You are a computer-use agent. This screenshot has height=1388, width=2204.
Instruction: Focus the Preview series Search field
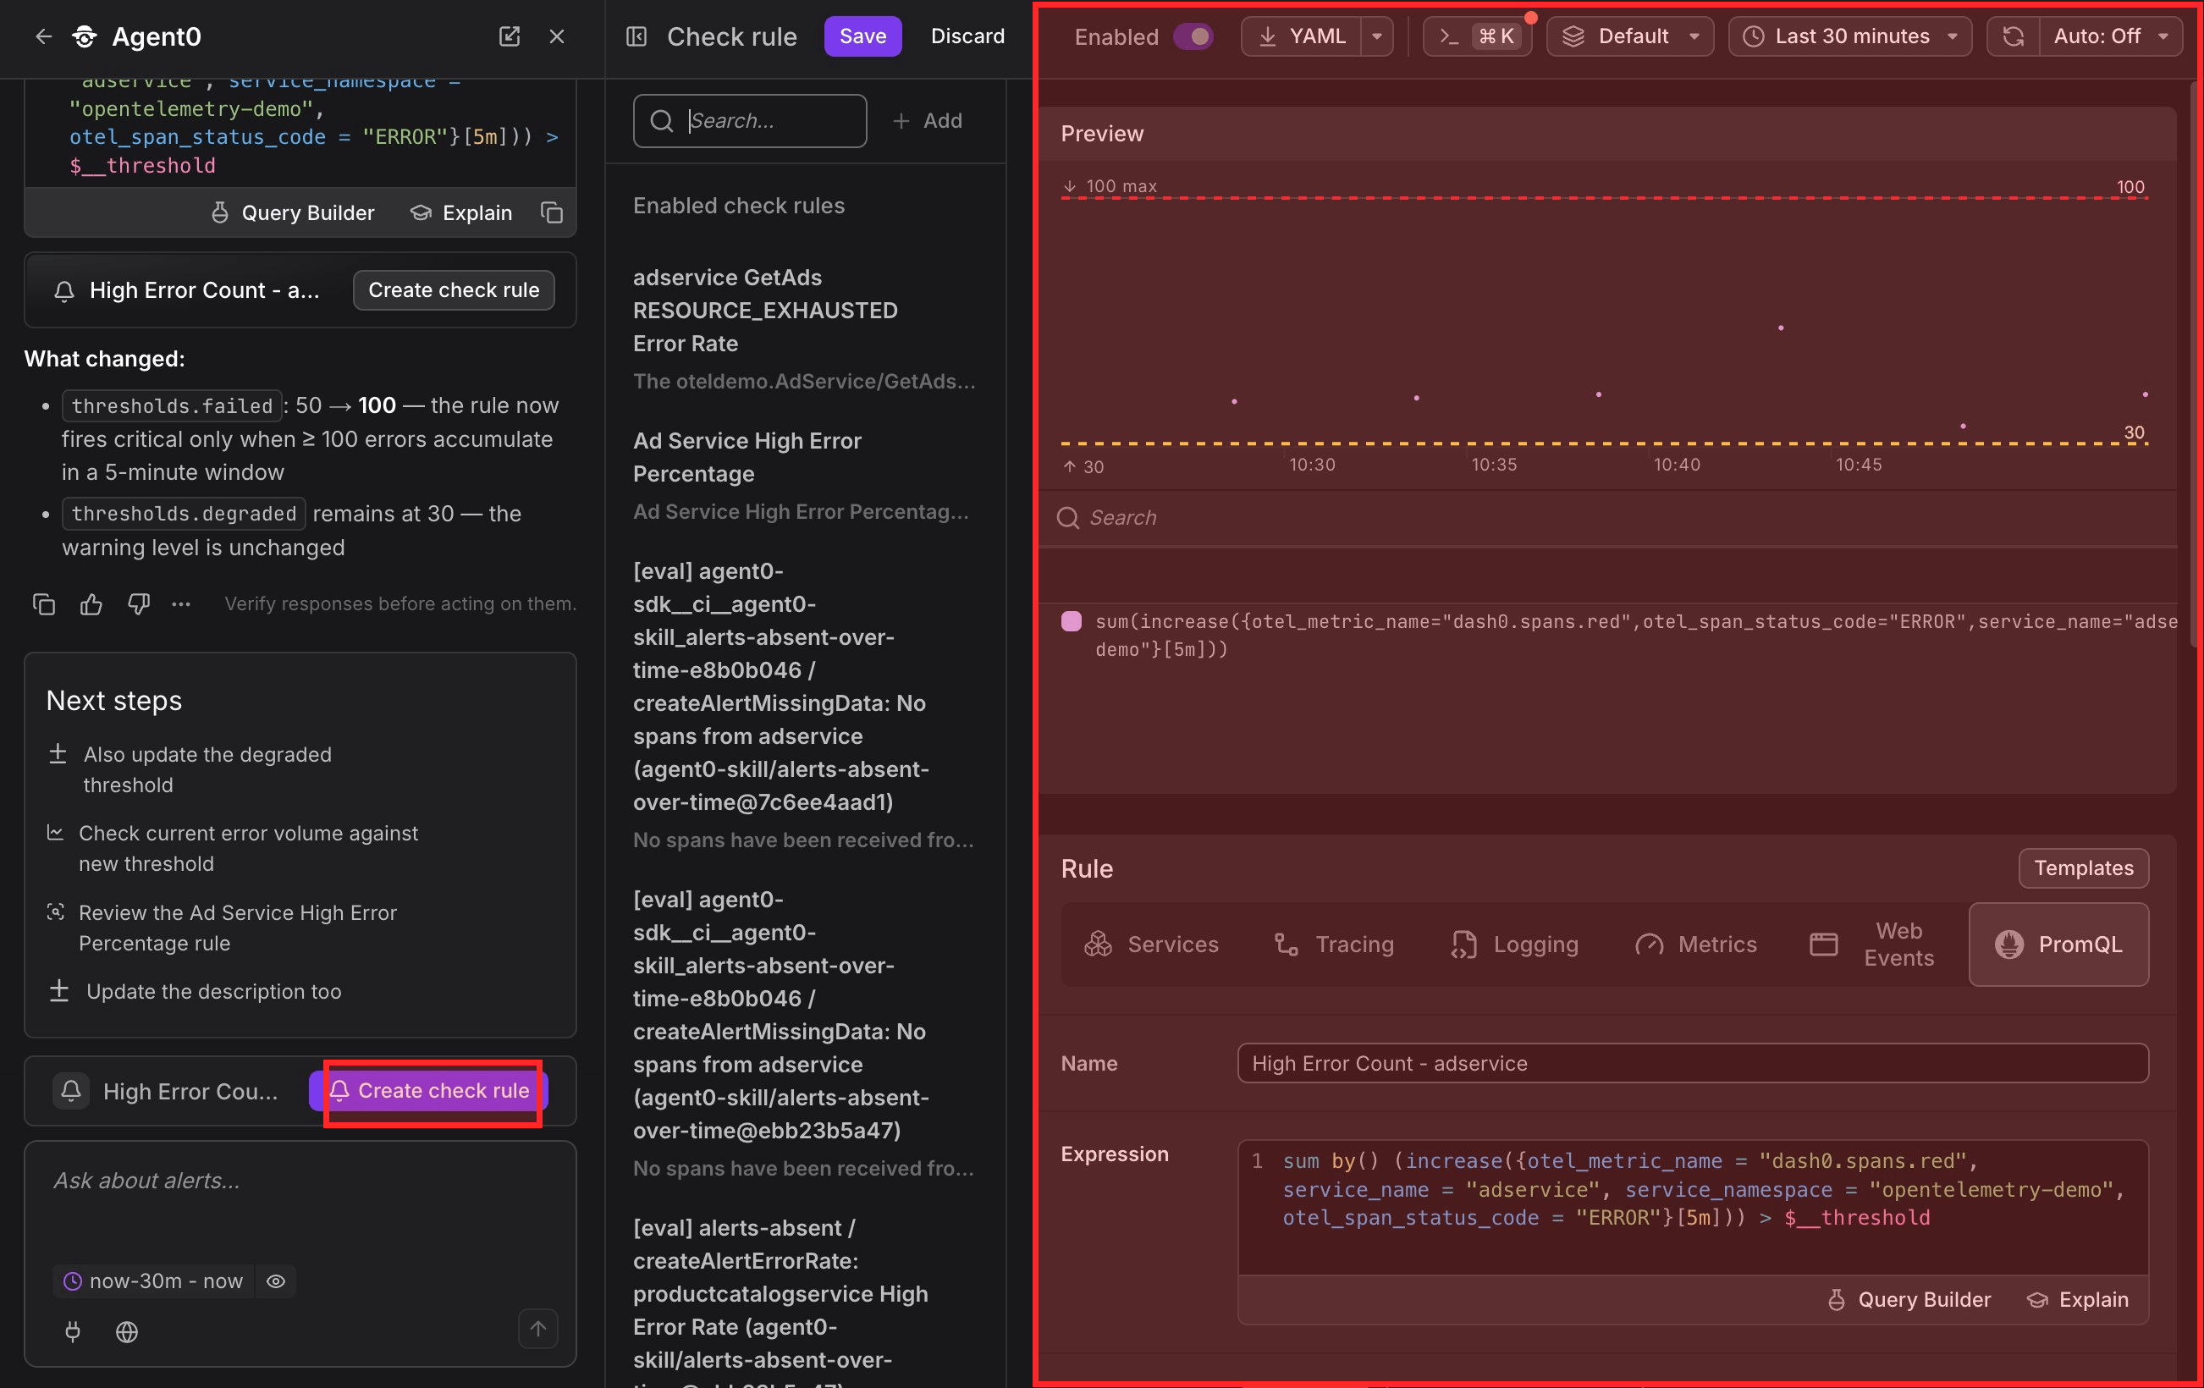(x=1607, y=518)
